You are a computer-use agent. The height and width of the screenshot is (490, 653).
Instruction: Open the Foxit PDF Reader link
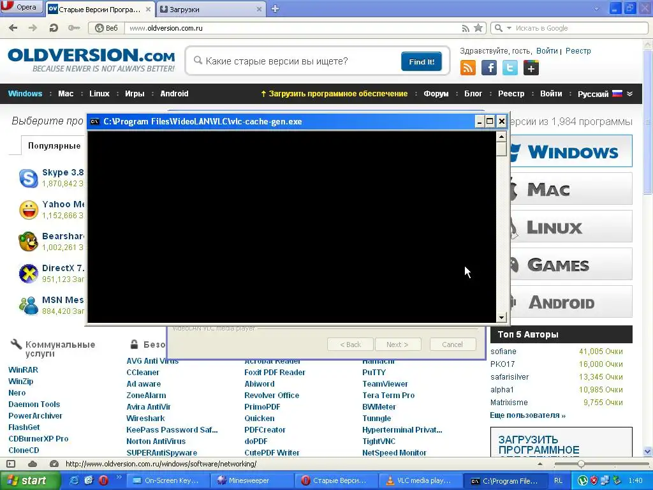click(274, 373)
